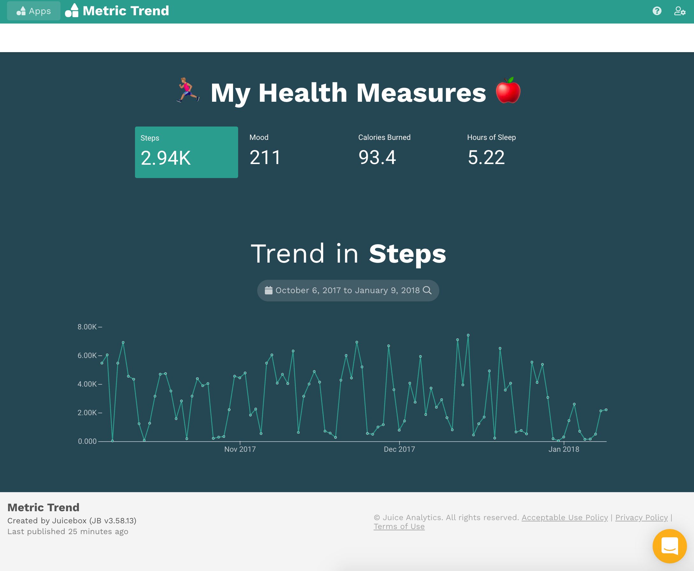Open the Privacy Policy link
Screen dimensions: 694x571
pos(641,517)
